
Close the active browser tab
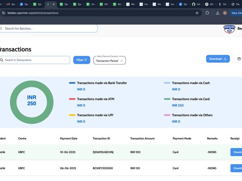pyautogui.click(x=54, y=4)
